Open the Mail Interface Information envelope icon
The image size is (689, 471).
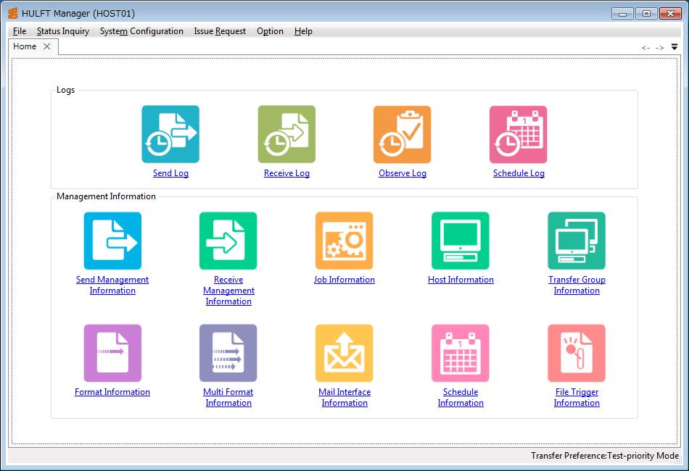pyautogui.click(x=344, y=353)
